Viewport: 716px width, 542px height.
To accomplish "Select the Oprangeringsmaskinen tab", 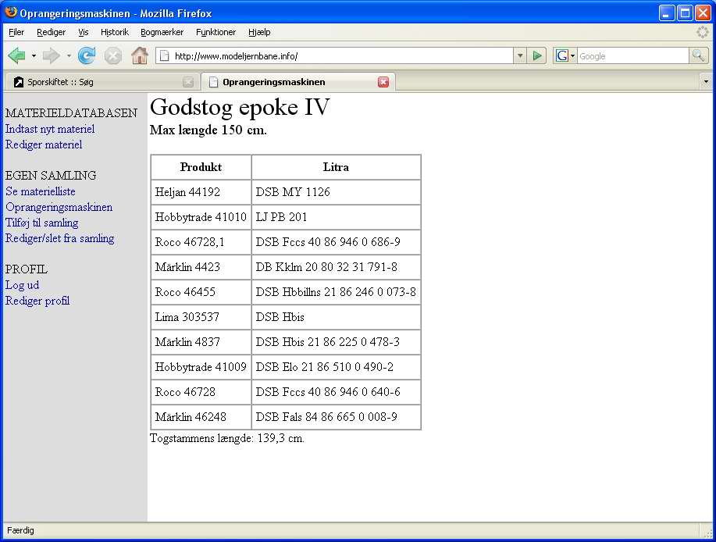I will click(298, 82).
